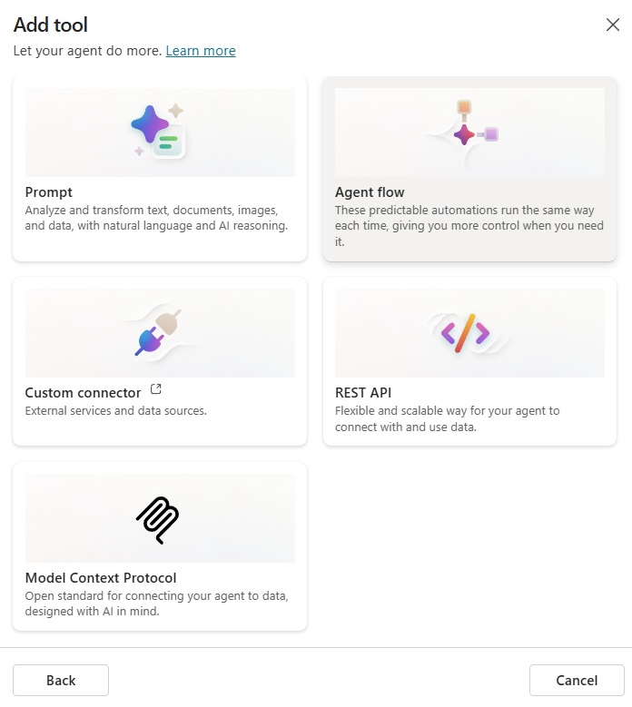Click the Model Context Protocol logo icon
This screenshot has height=707, width=632.
pyautogui.click(x=160, y=518)
